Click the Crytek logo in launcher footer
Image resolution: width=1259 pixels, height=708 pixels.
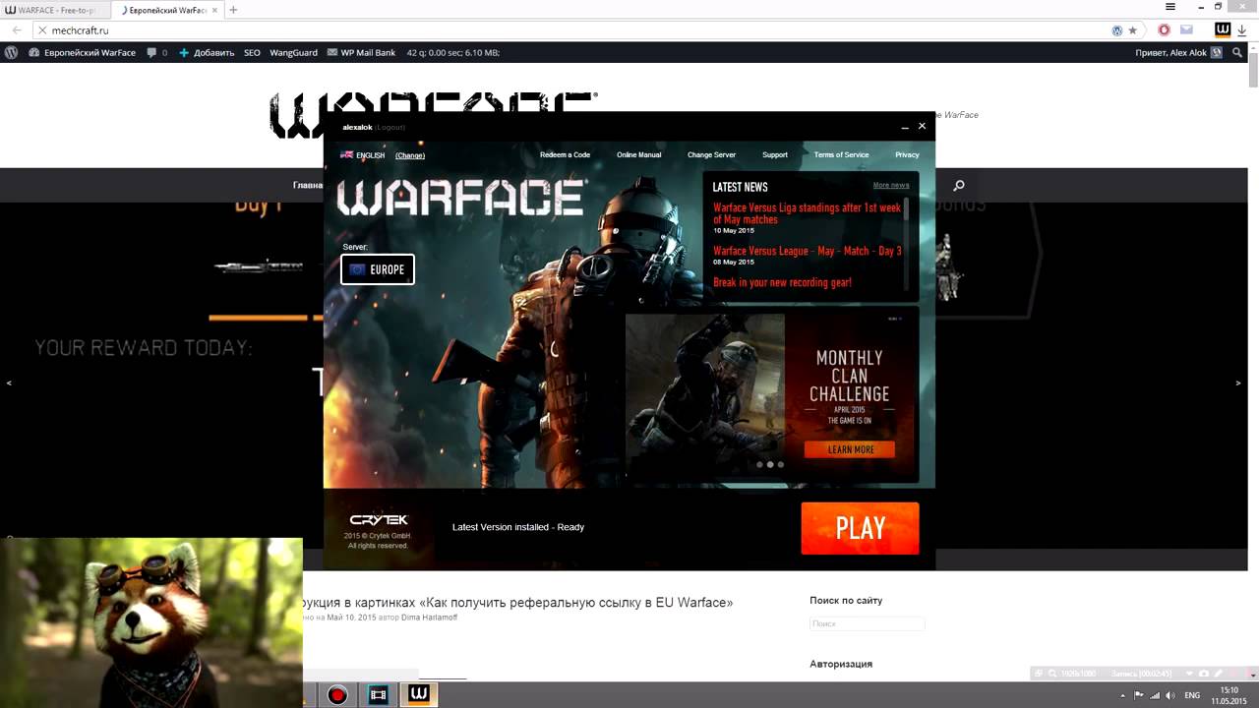point(379,520)
